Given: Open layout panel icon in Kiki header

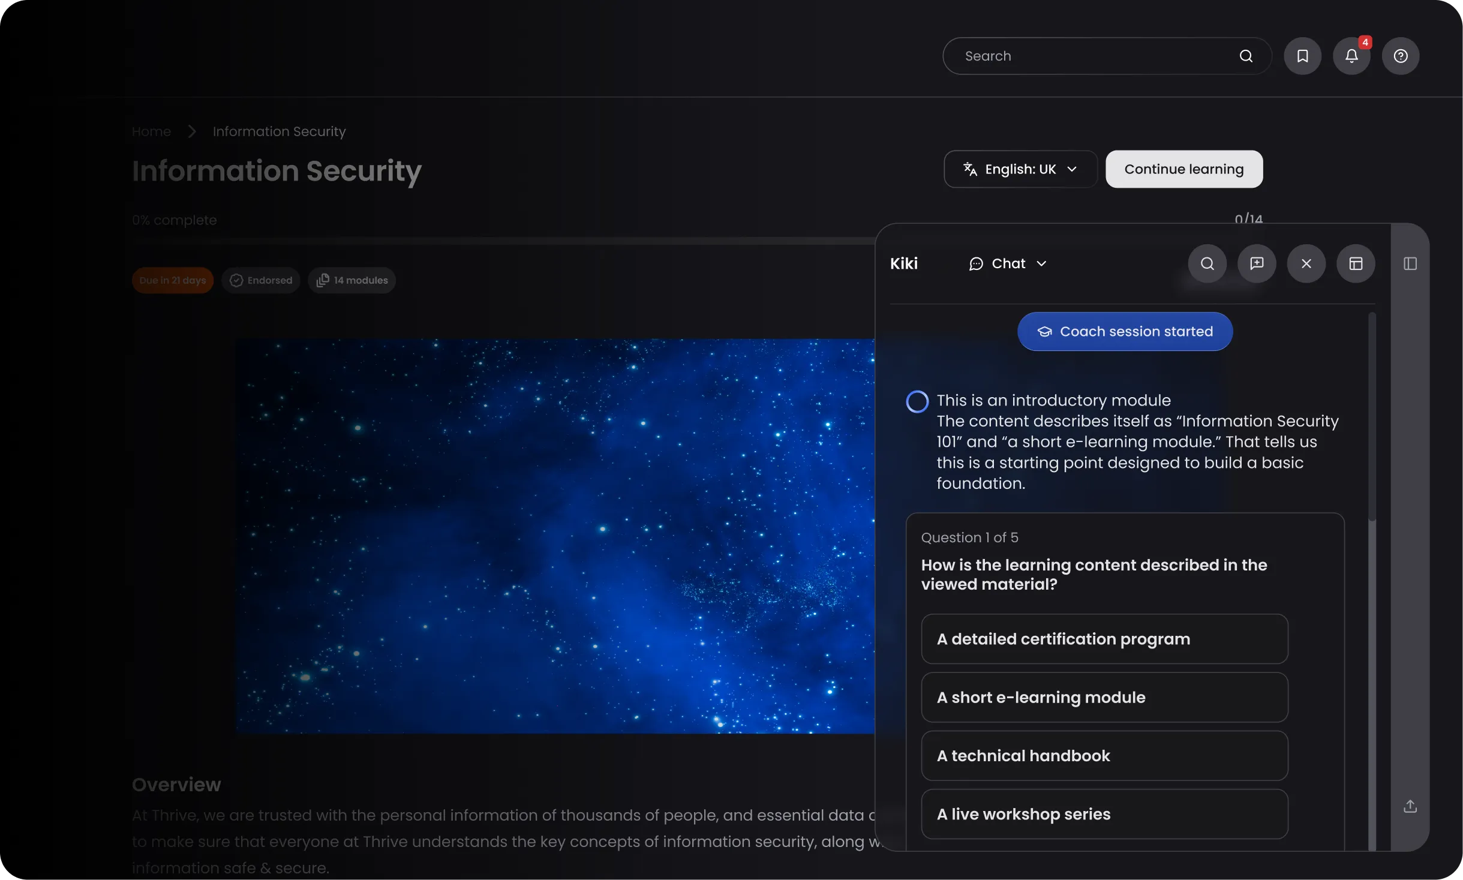Looking at the screenshot, I should (1356, 263).
